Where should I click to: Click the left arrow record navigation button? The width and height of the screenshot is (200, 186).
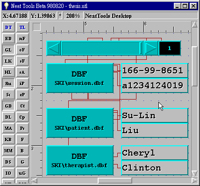tap(54, 48)
